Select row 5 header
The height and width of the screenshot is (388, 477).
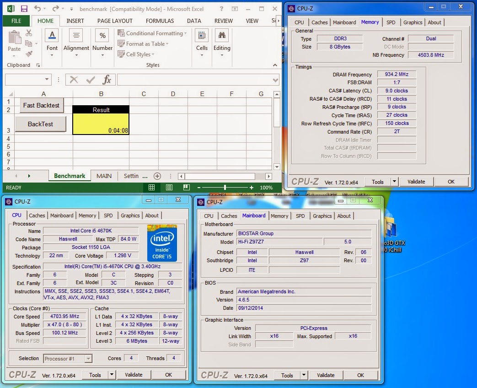click(8, 147)
